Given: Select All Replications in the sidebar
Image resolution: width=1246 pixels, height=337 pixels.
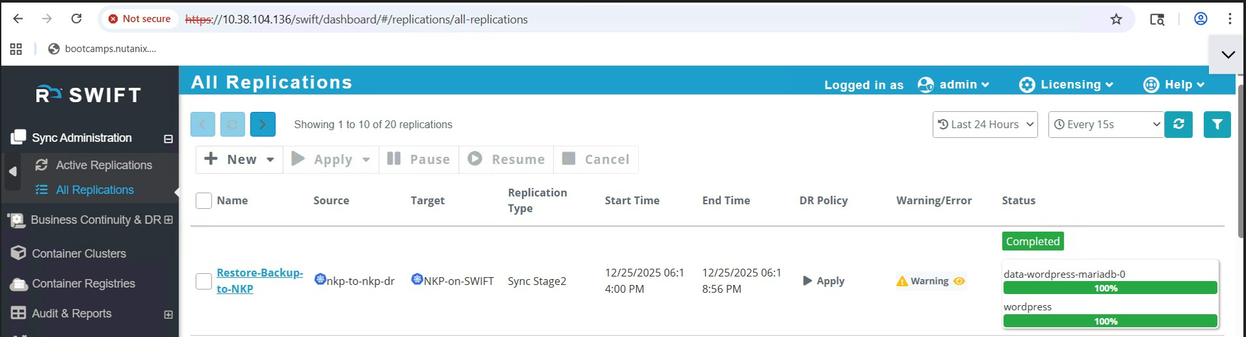Looking at the screenshot, I should 94,190.
